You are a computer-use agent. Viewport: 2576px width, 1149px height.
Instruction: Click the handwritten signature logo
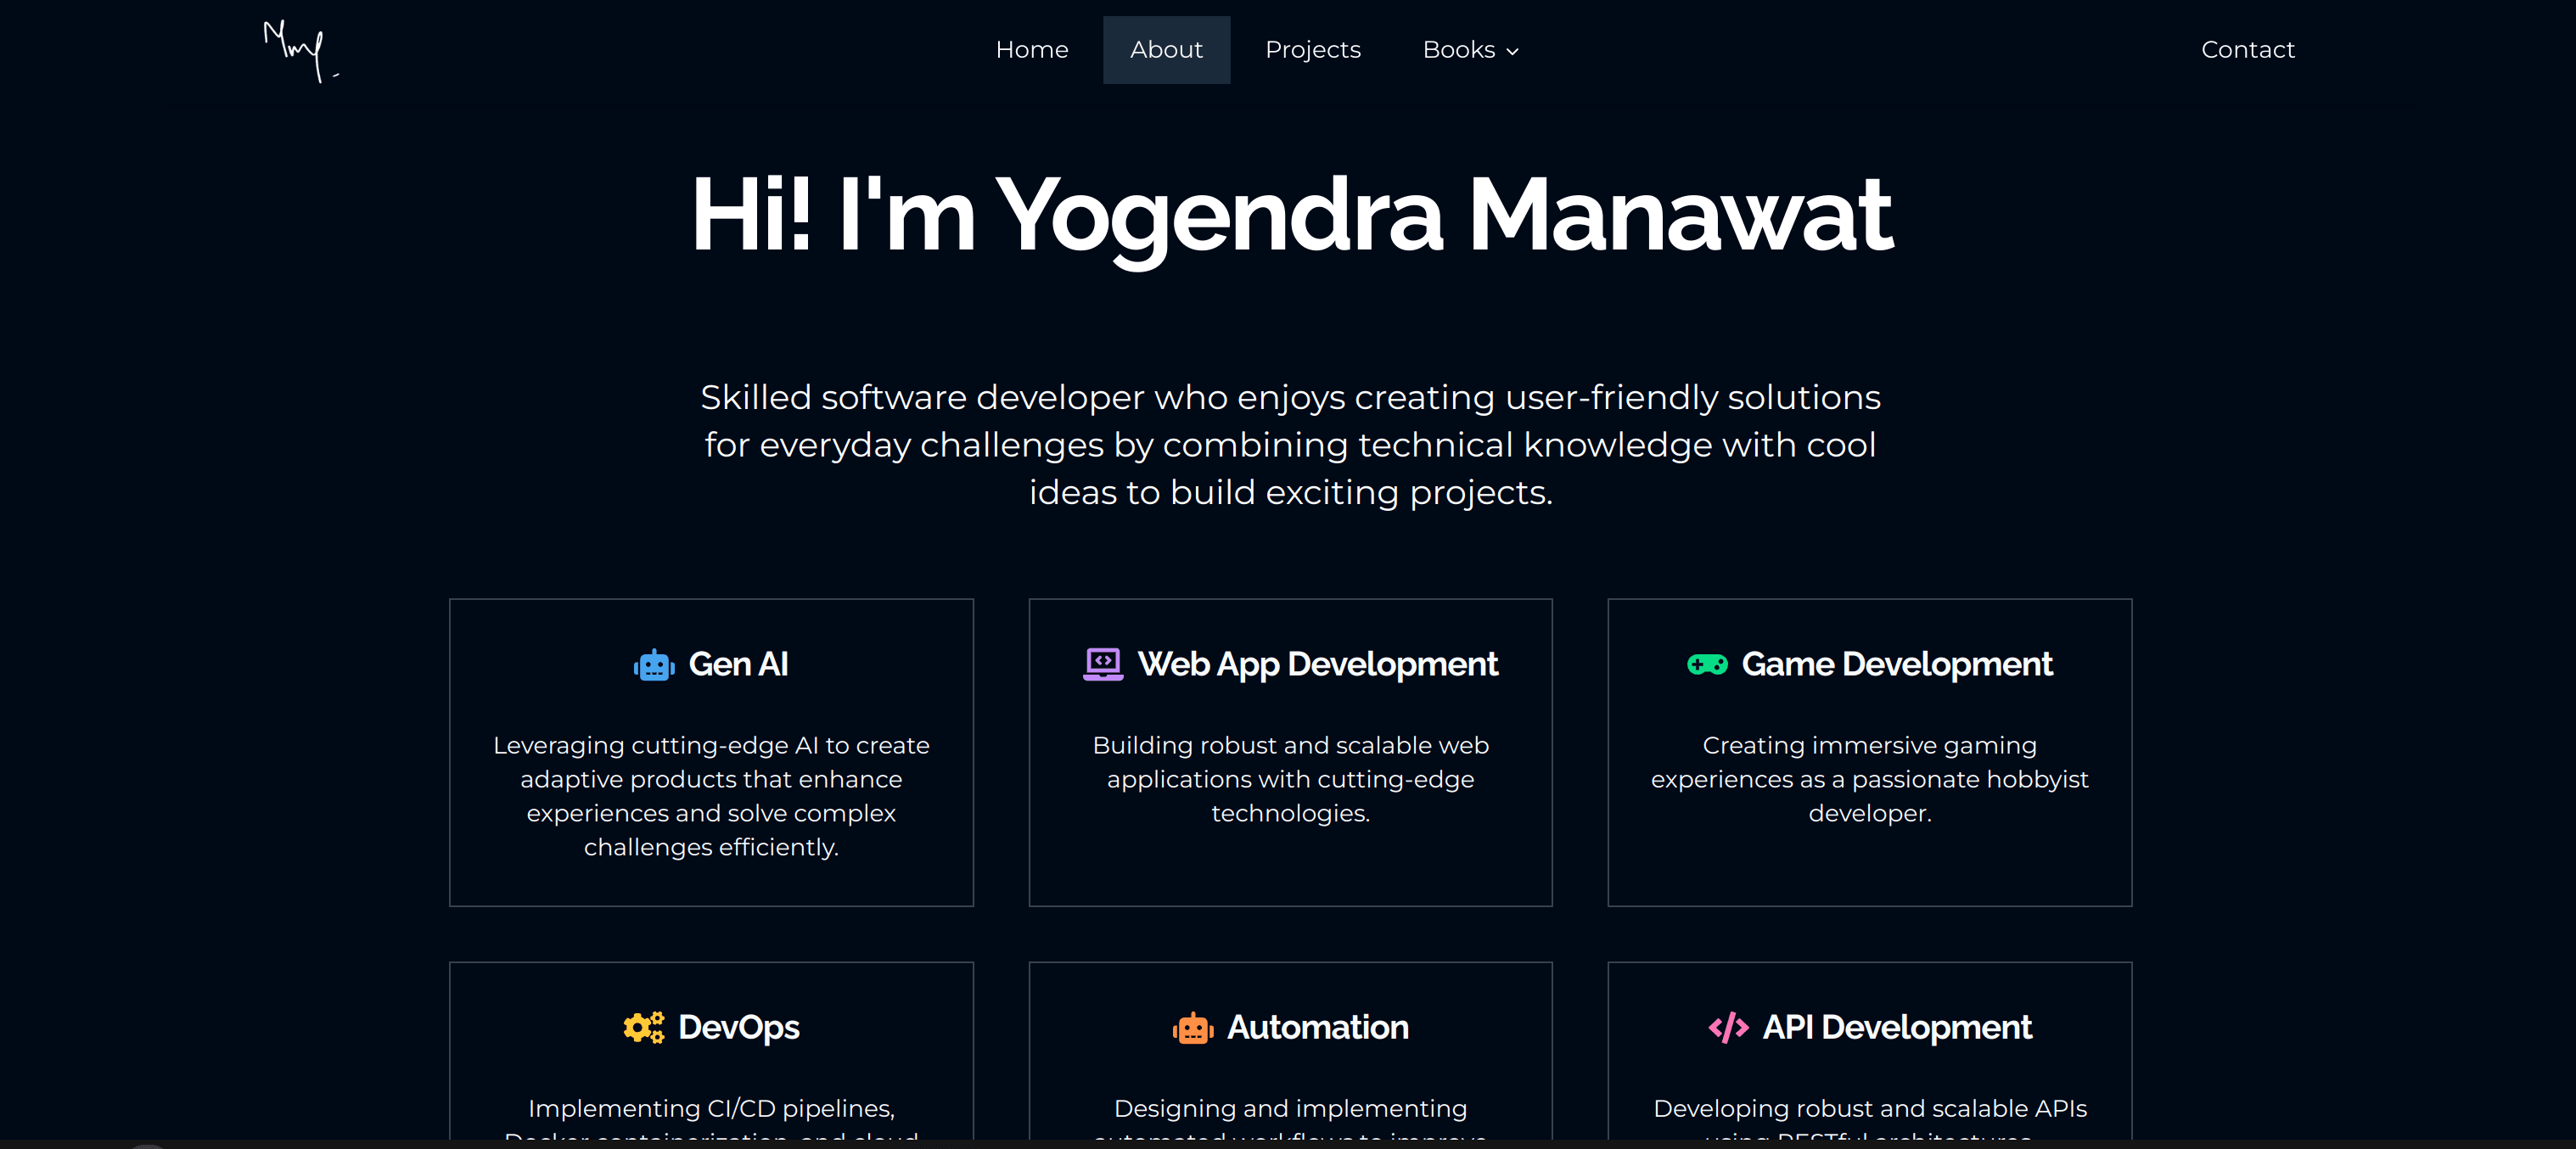(299, 50)
